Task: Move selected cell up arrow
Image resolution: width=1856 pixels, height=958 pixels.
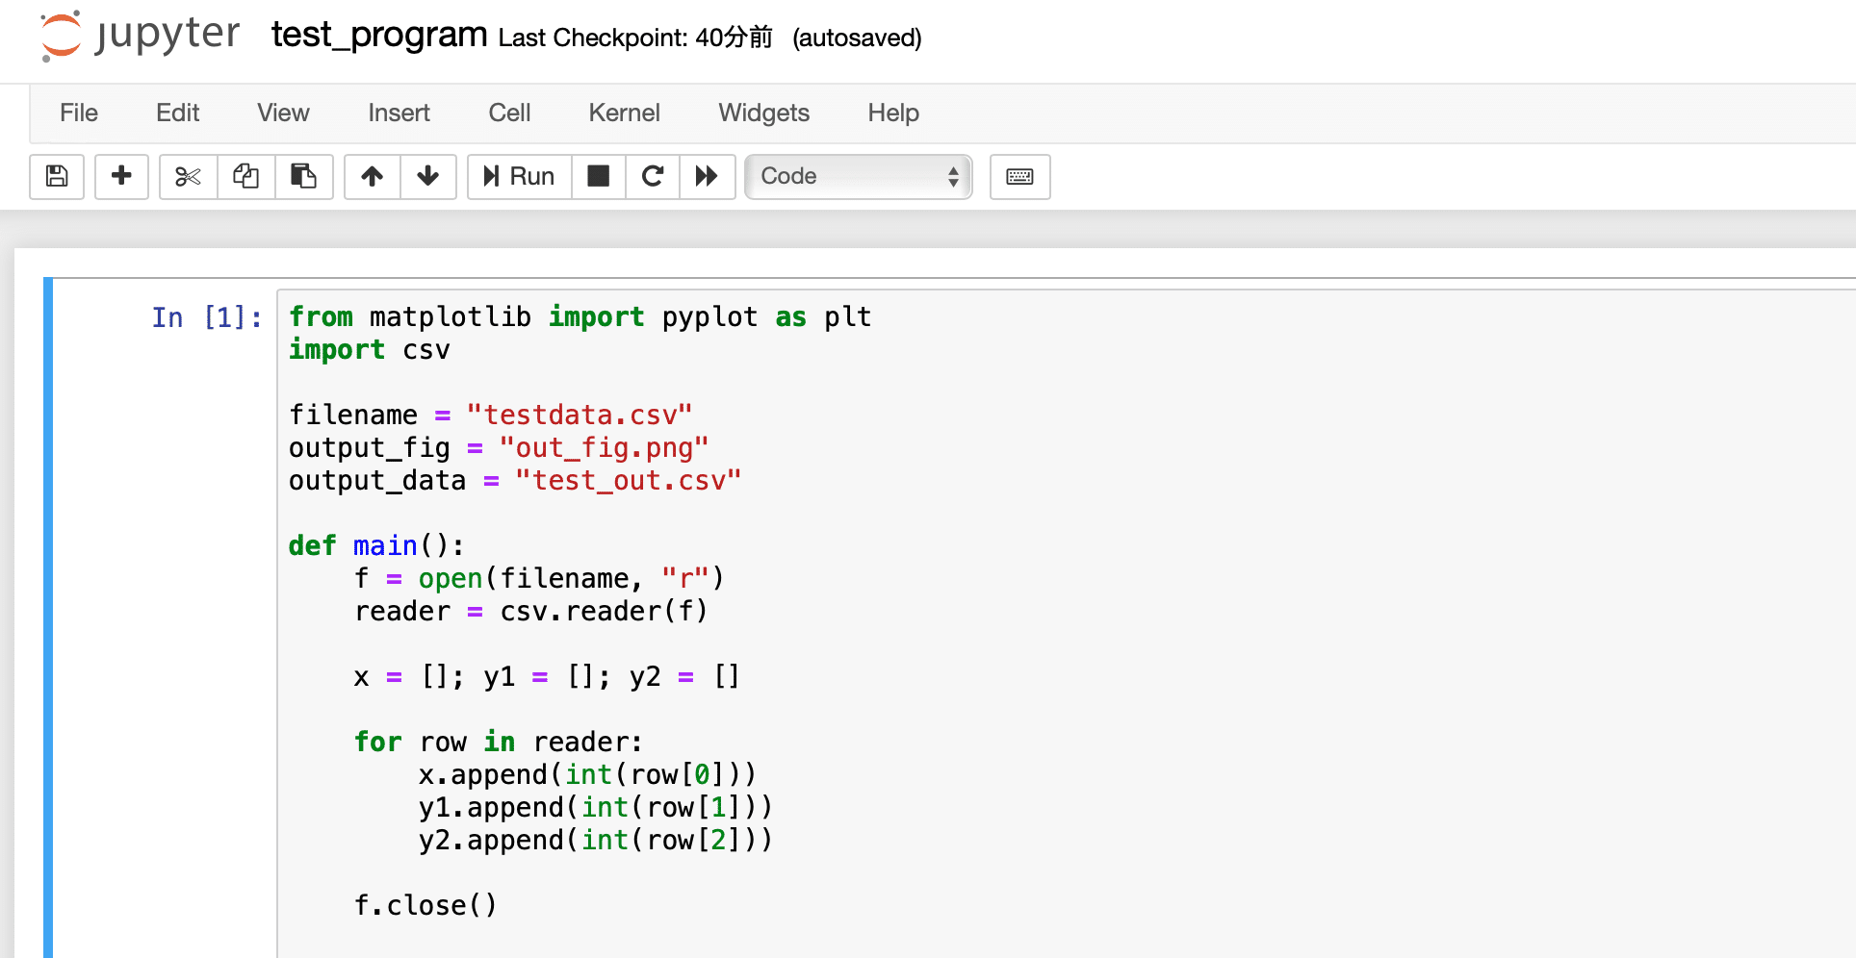Action: [x=372, y=176]
